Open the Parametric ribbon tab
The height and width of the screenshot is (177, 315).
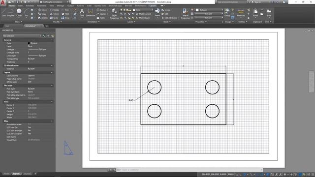41,6
